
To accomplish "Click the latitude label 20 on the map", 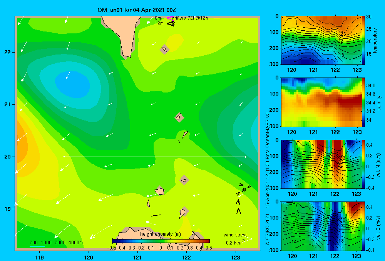I will 8,157.
